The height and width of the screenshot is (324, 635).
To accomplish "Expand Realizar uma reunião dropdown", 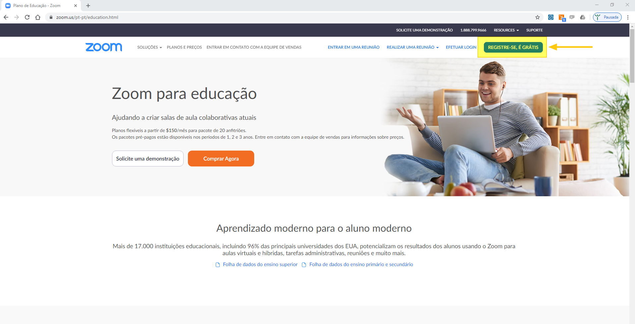I will [x=413, y=47].
